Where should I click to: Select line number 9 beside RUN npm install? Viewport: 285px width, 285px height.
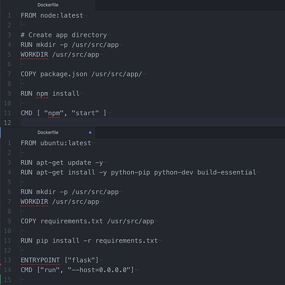point(9,94)
